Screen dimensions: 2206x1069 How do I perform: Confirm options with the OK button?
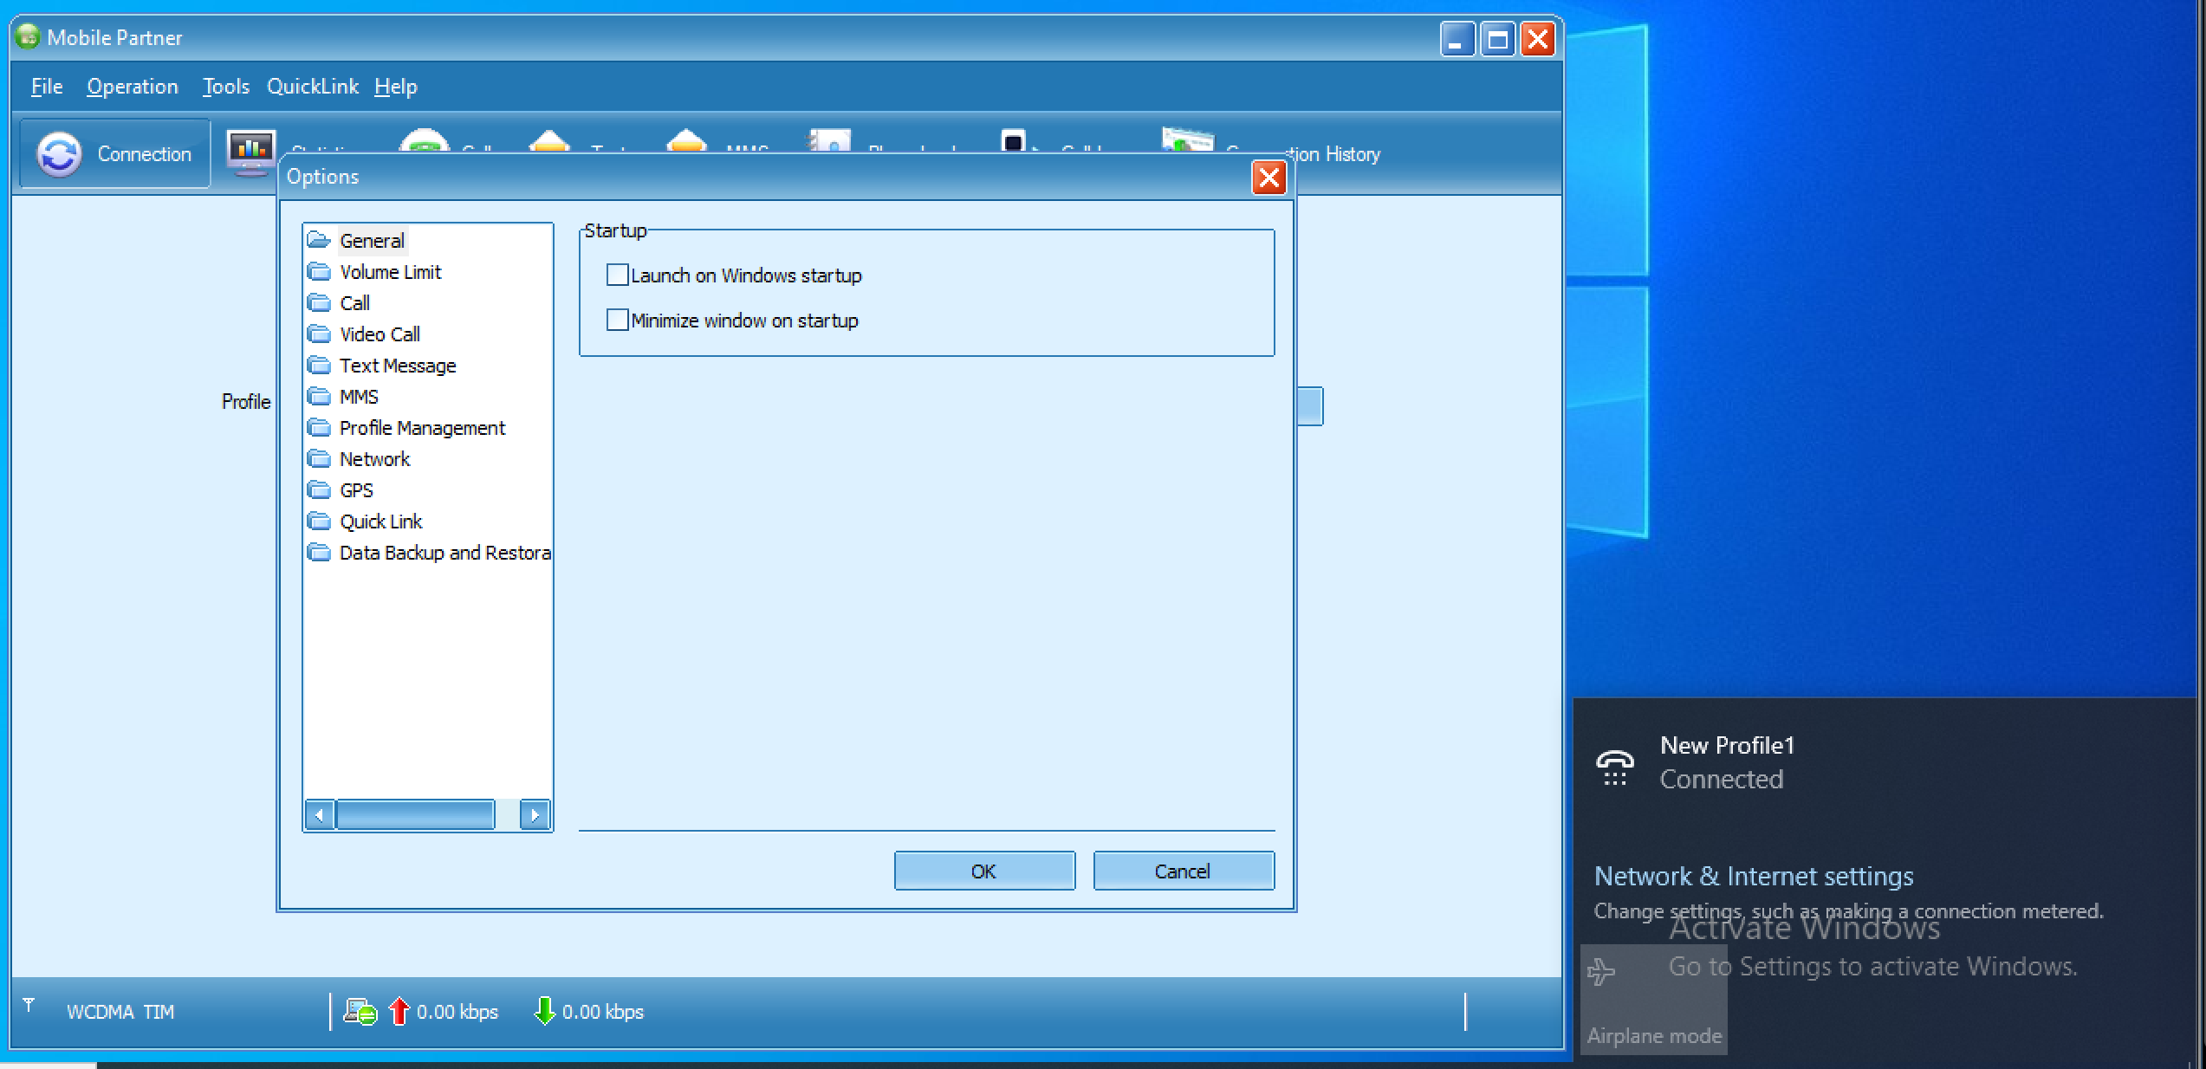click(984, 871)
